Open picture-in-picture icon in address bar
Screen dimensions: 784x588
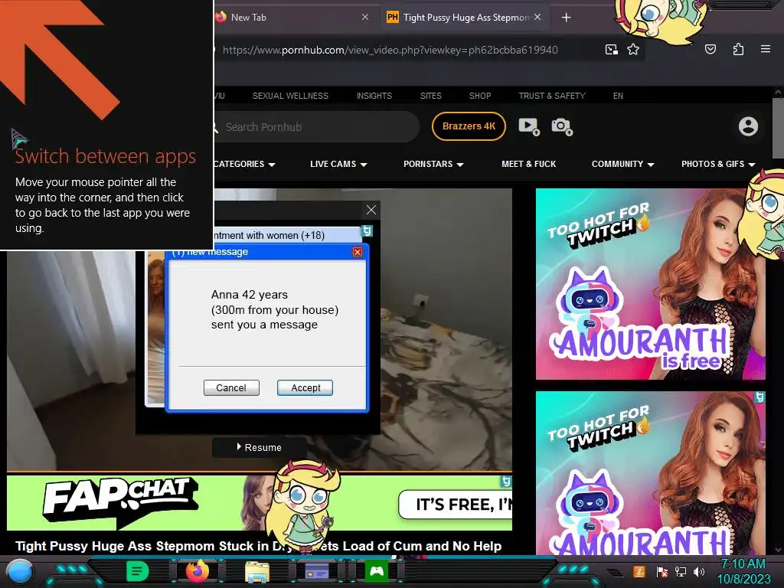(x=611, y=50)
